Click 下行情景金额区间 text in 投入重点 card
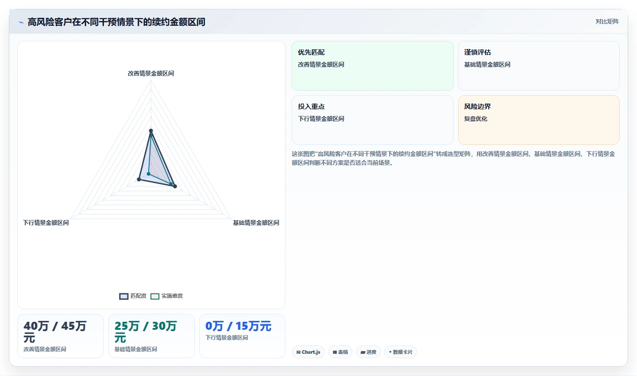Image resolution: width=637 pixels, height=376 pixels. [321, 119]
